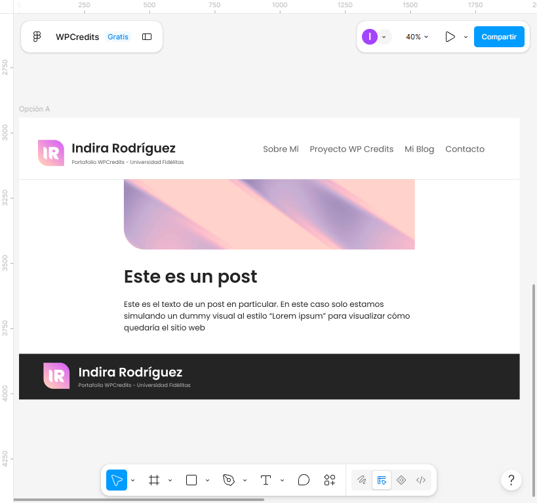Image resolution: width=537 pixels, height=503 pixels.
Task: Switch to the diamond mode icon
Action: pyautogui.click(x=401, y=479)
